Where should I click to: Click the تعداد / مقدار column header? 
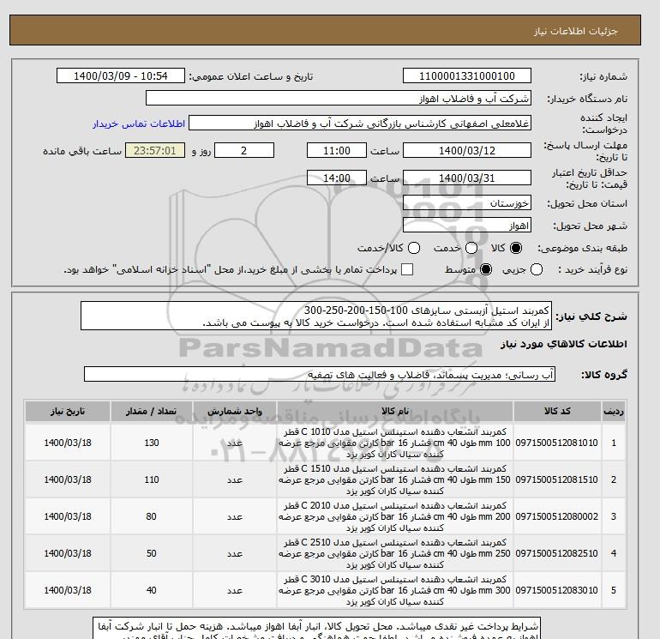pos(152,411)
